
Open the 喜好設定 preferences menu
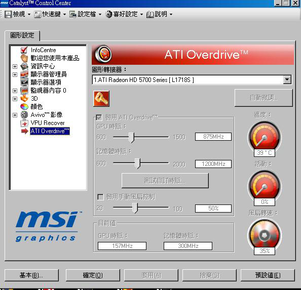click(x=124, y=14)
